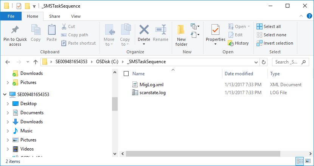Toggle the select-all checkbox beside Name

point(126,74)
